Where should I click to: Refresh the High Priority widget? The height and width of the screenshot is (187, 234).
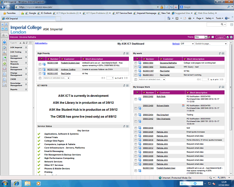(125, 53)
